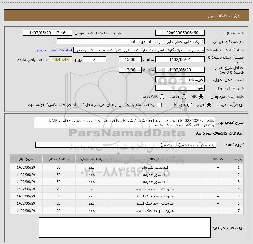Click the نام دستگاه خریدار field
Image resolution: width=253 pixels, height=244 pixels.
(x=130, y=42)
